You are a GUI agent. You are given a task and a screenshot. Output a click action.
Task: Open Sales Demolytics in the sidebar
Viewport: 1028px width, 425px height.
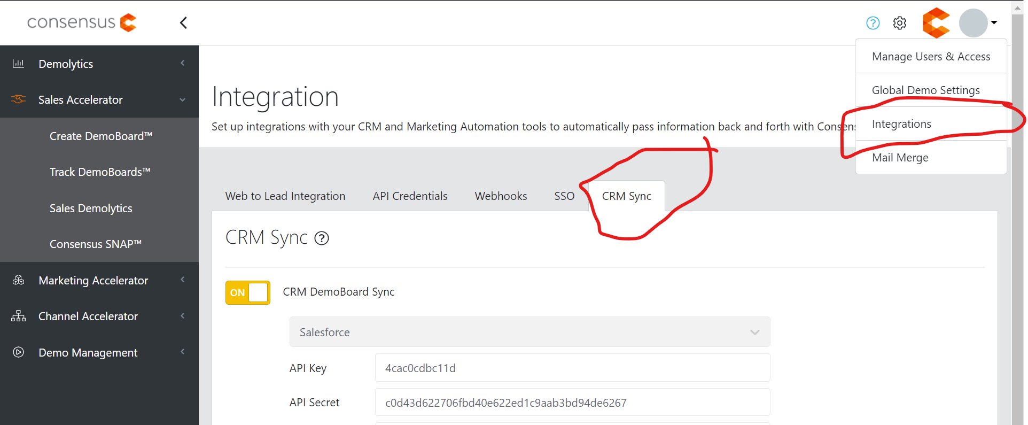click(x=91, y=208)
